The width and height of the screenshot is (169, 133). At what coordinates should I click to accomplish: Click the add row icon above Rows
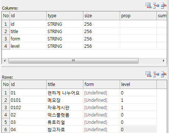coord(148,74)
